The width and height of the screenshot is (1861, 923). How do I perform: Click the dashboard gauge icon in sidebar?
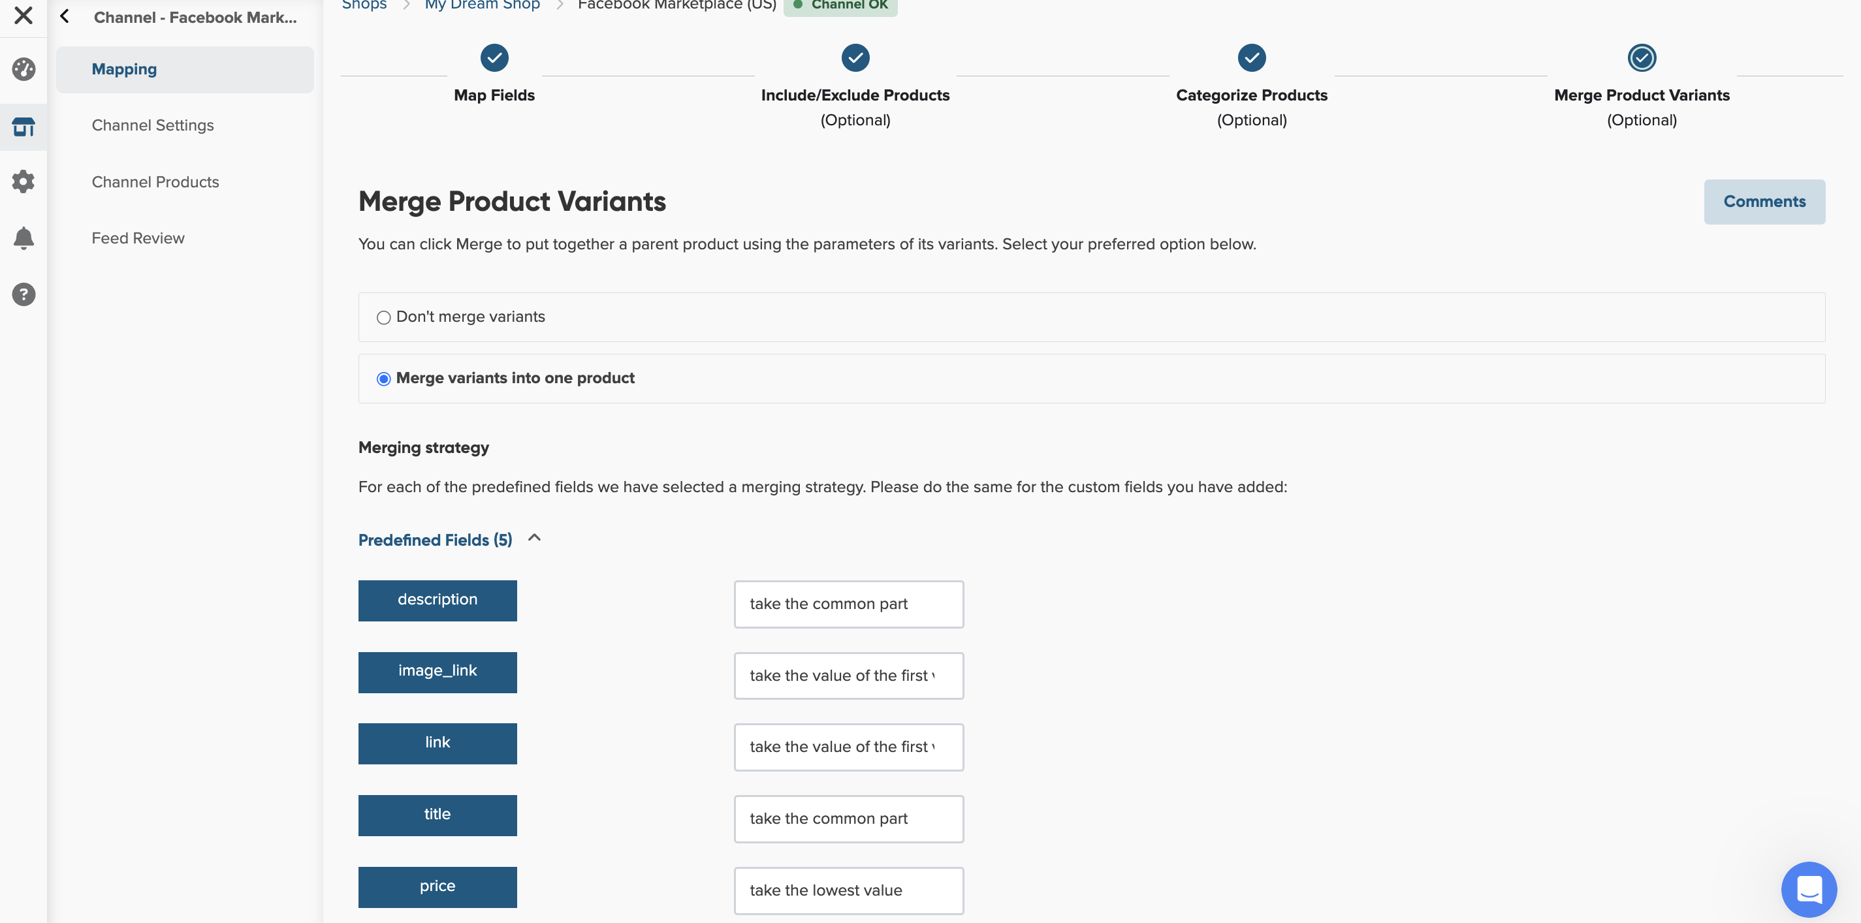pyautogui.click(x=23, y=69)
